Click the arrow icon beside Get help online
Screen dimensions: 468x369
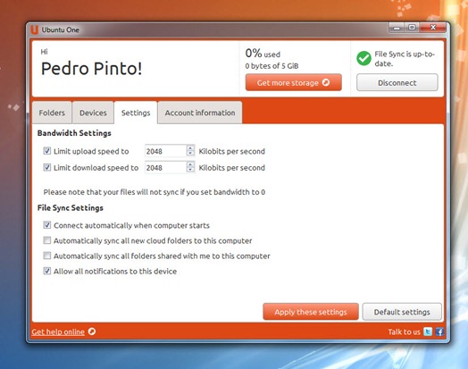(x=92, y=331)
